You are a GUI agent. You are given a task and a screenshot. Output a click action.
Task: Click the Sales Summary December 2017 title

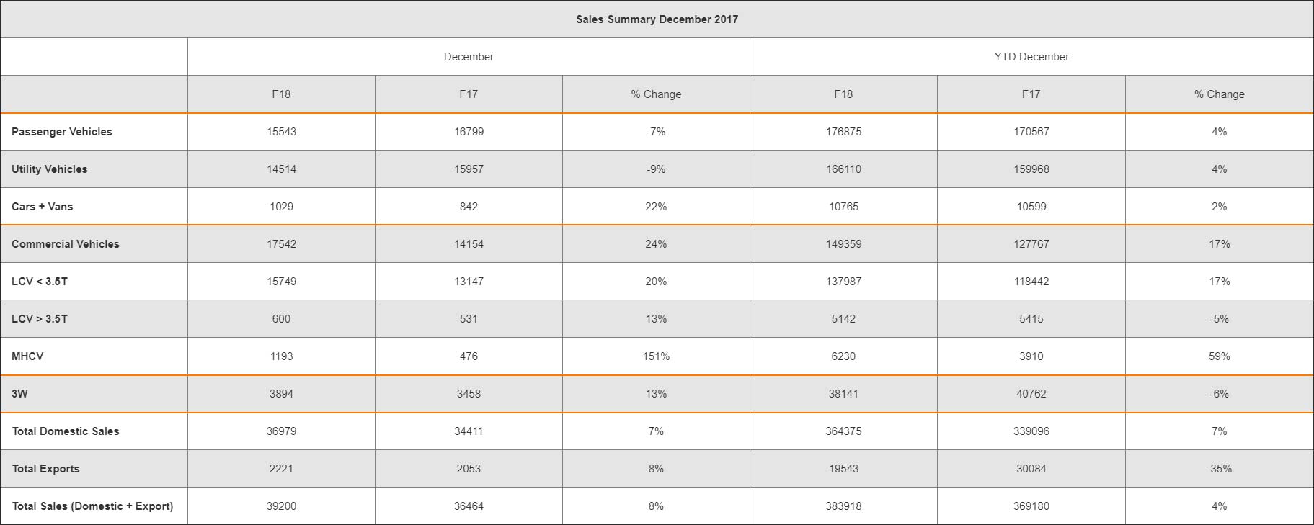(x=657, y=19)
